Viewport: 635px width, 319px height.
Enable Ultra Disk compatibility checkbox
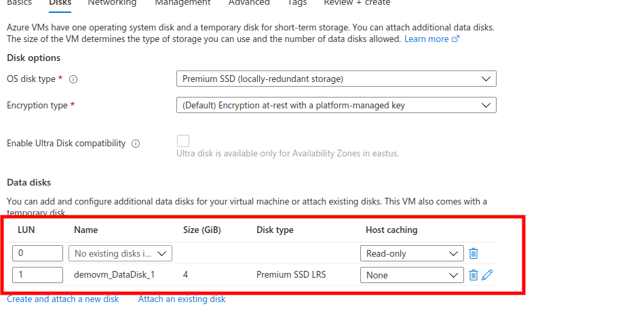(183, 141)
